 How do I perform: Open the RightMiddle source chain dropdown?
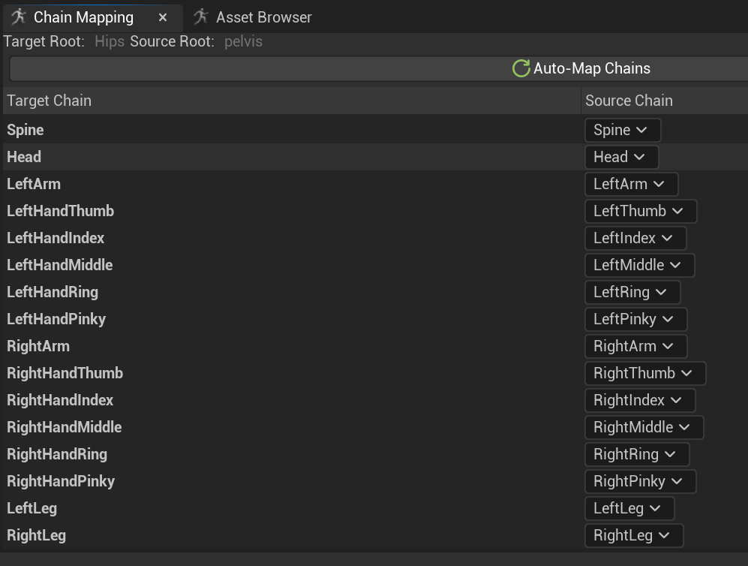tap(644, 427)
